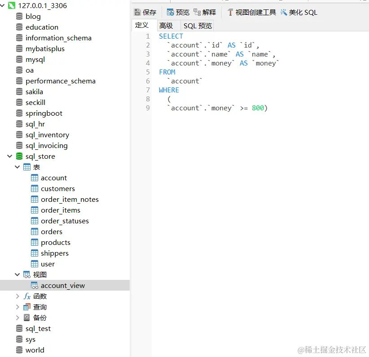Image resolution: width=369 pixels, height=357 pixels.
Task: Select the information_schema database
Action: tap(59, 38)
